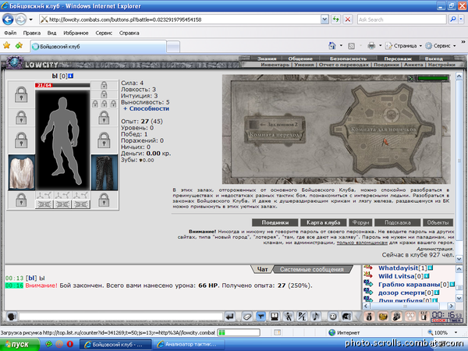
Task: Open the Отчет о переводах submenu link
Action: pos(343,65)
